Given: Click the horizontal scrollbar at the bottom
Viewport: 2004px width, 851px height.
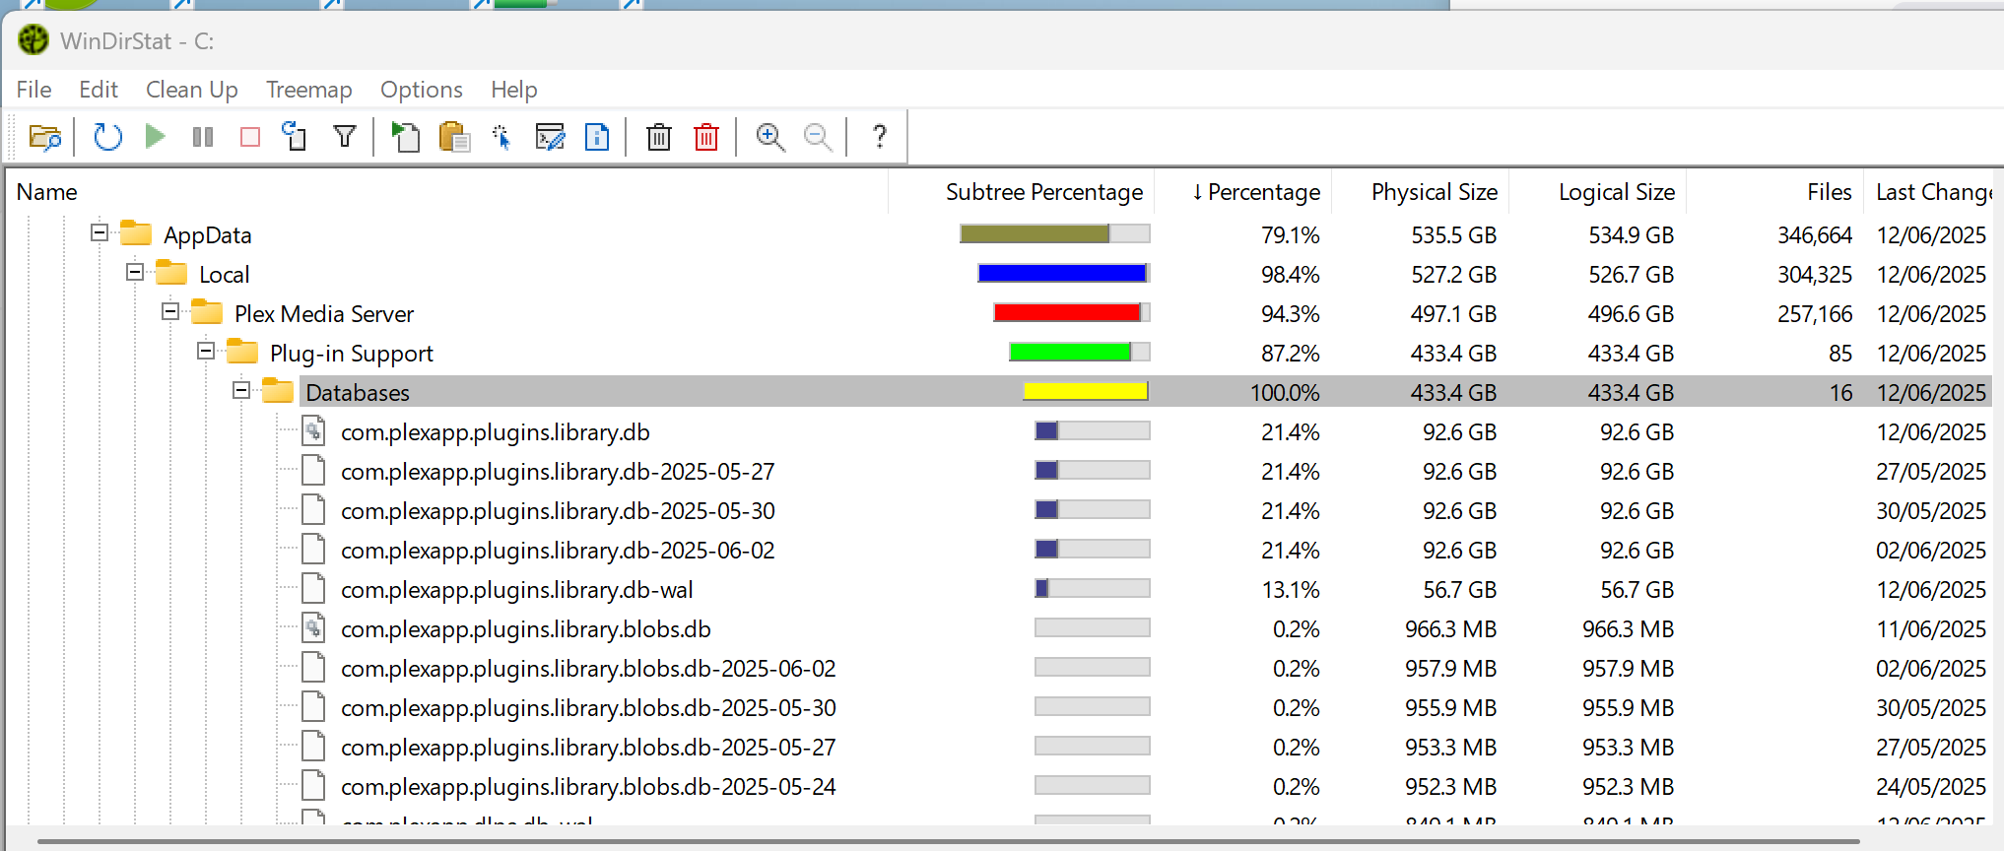Looking at the screenshot, I should 950,842.
